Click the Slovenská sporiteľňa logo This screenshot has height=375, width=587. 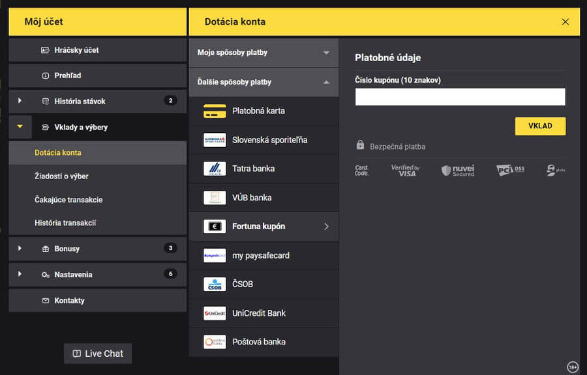point(215,140)
